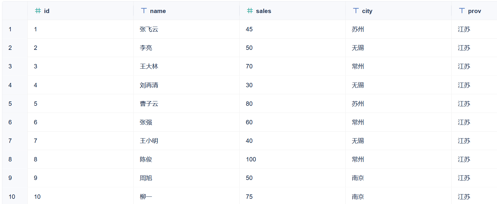
Task: Select the city column header
Action: [367, 11]
